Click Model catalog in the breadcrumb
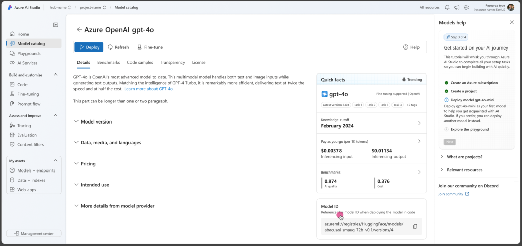This screenshot has width=522, height=246. pyautogui.click(x=126, y=7)
